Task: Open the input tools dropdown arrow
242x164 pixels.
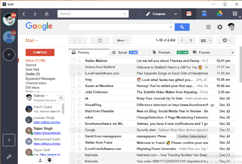Action: [210, 41]
